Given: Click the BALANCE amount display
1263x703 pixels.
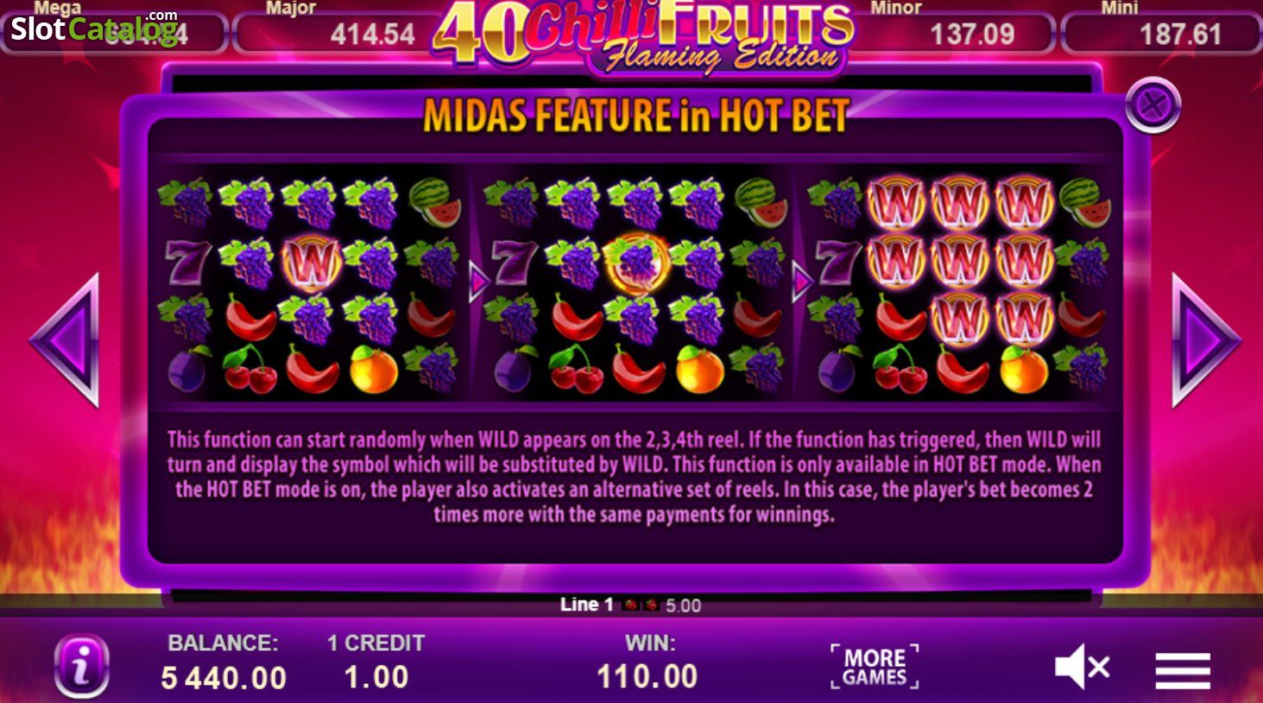Looking at the screenshot, I should (224, 678).
